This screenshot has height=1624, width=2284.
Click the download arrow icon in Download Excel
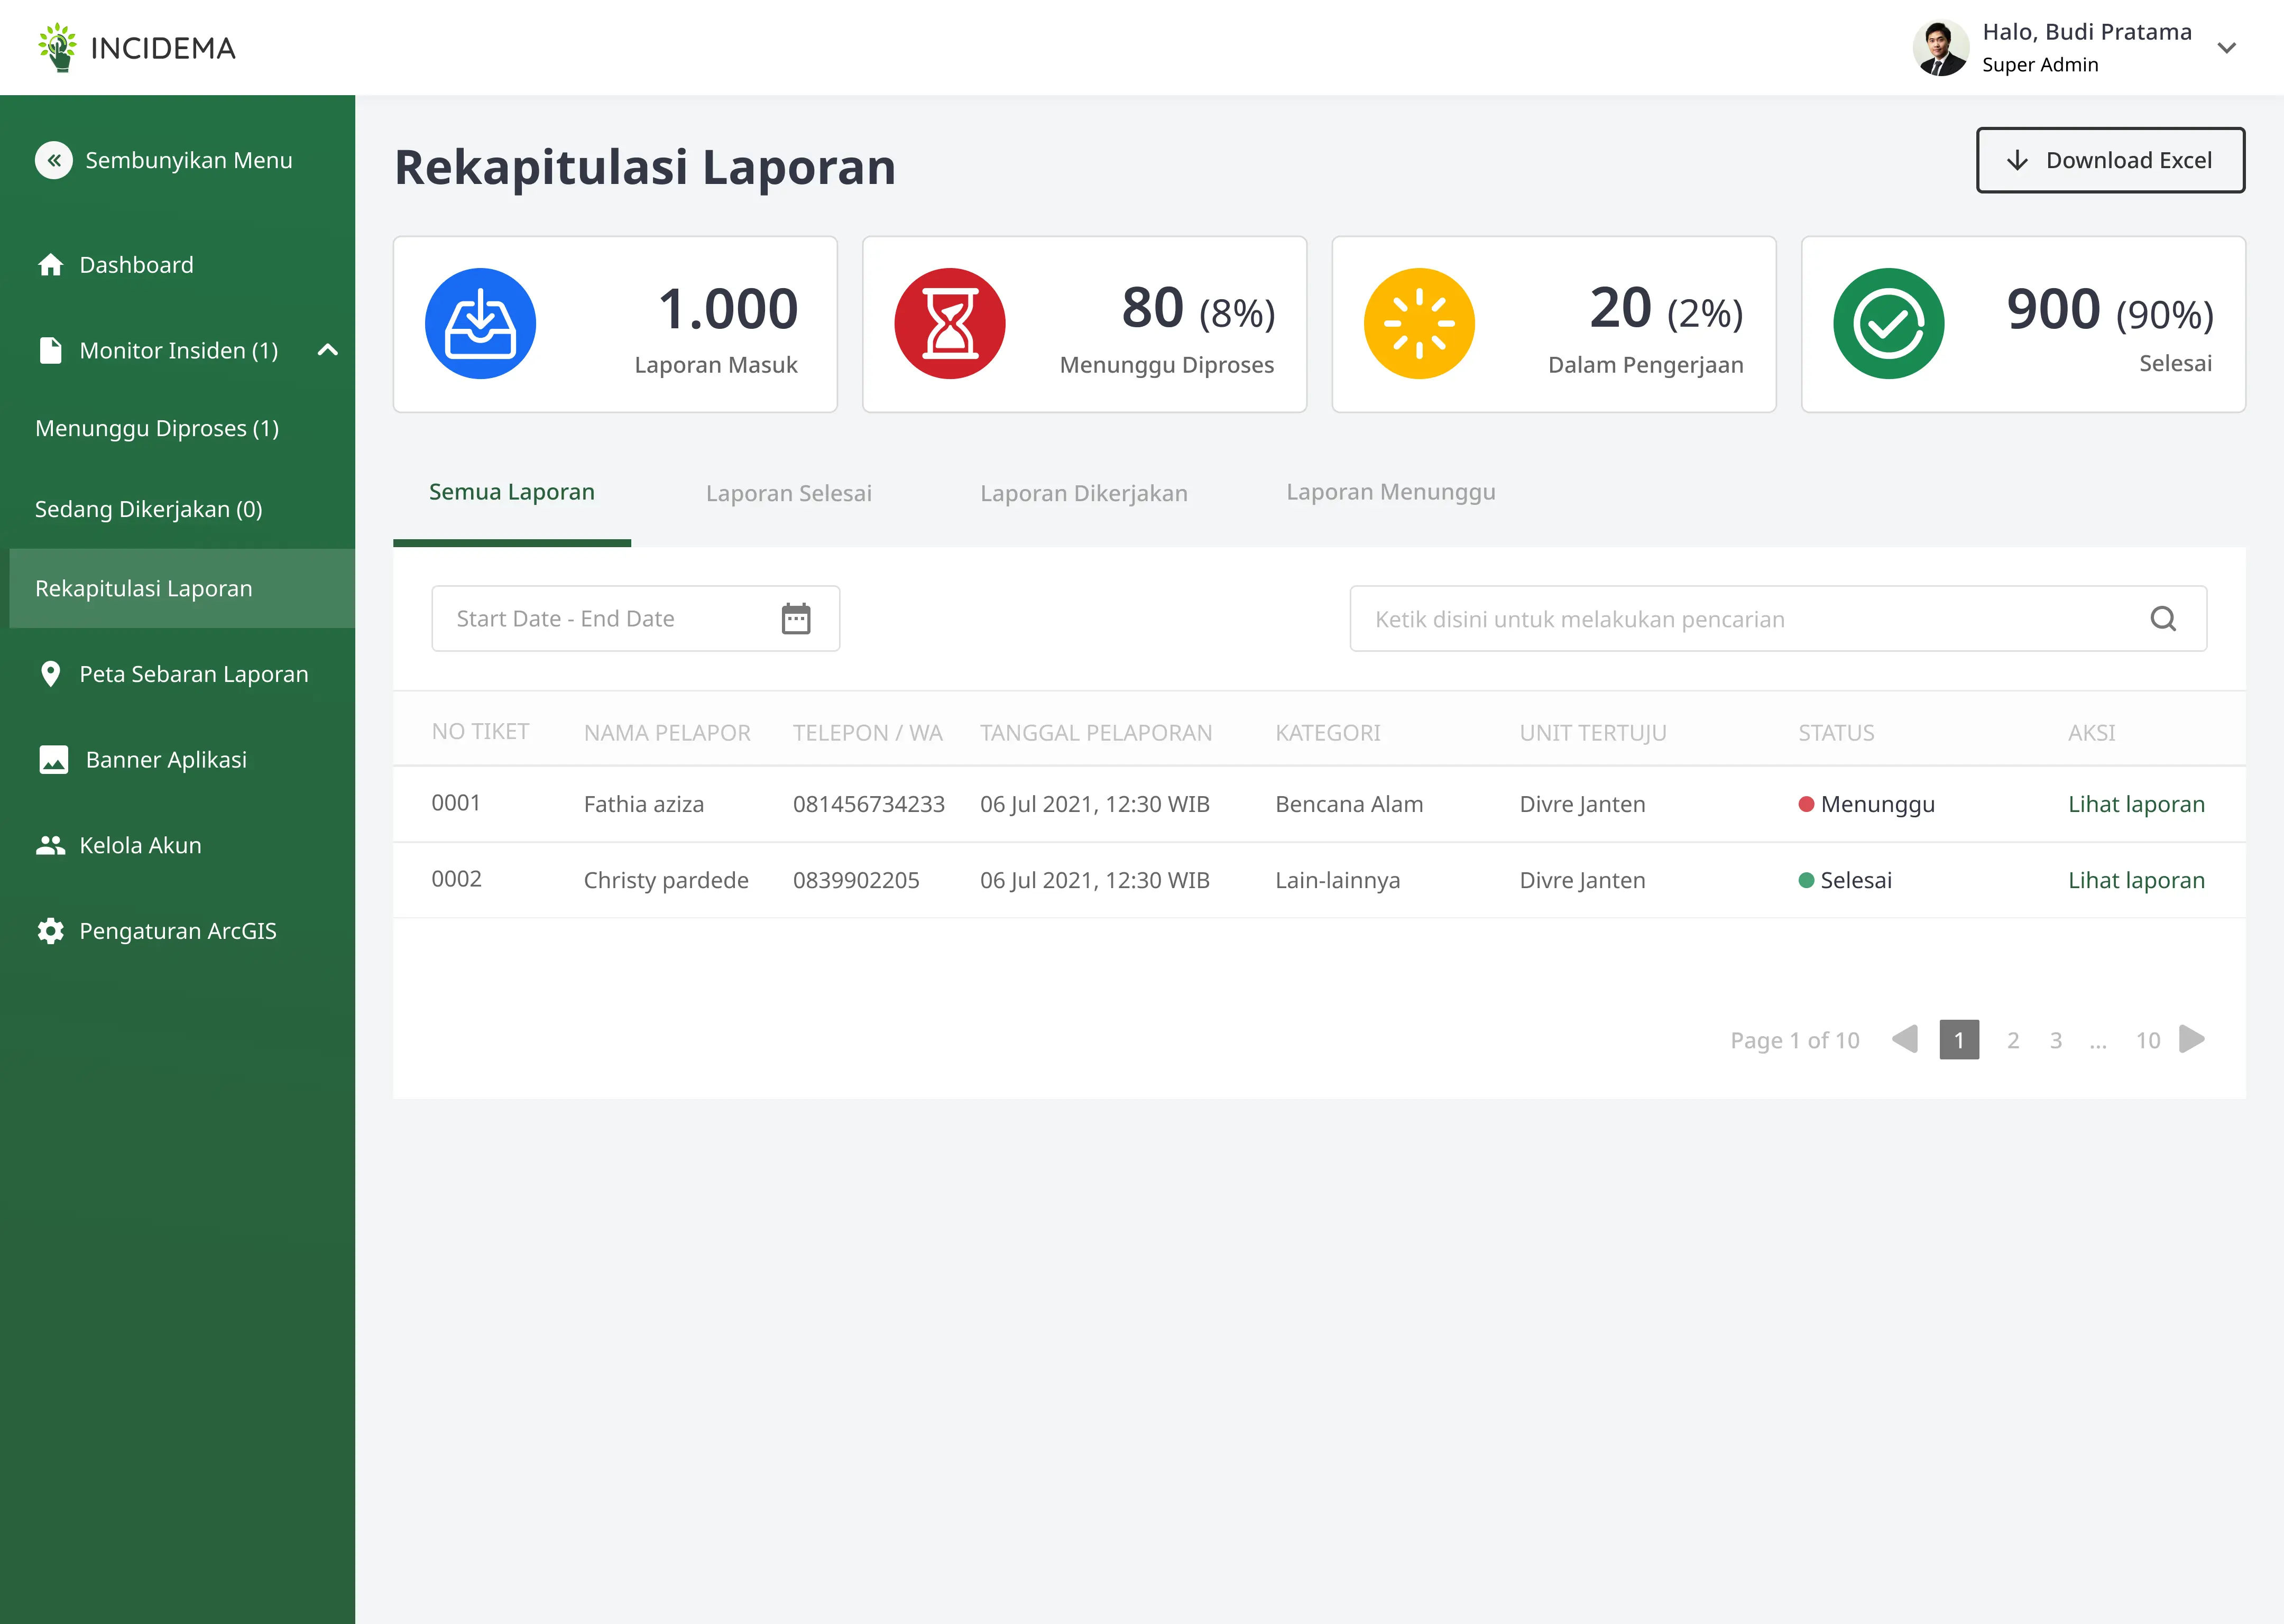[2018, 160]
